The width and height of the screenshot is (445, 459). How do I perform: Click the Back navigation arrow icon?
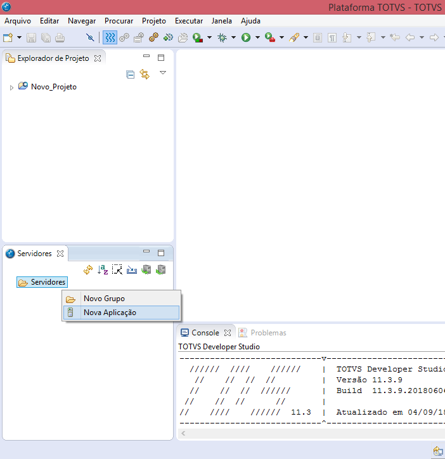[x=410, y=37]
